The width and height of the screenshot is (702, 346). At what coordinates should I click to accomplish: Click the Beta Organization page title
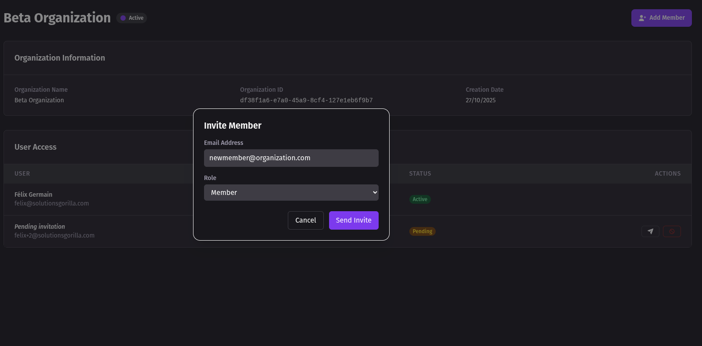tap(57, 18)
